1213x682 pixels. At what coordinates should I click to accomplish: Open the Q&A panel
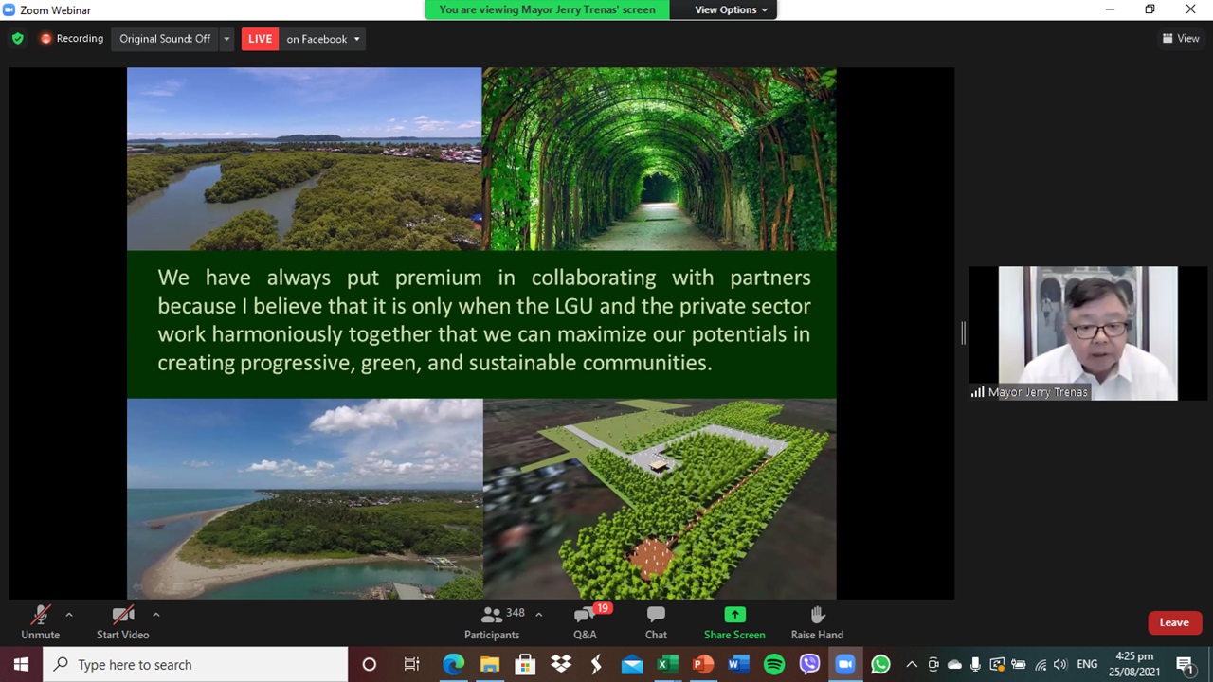585,622
